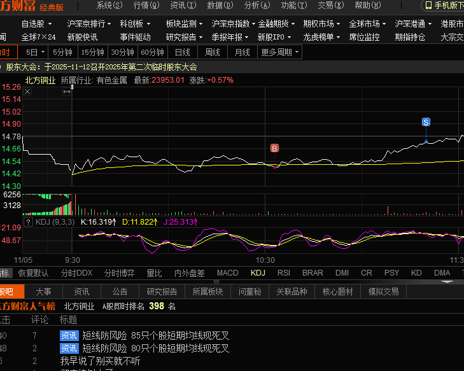Open the 交易(E) menu

pos(331,5)
